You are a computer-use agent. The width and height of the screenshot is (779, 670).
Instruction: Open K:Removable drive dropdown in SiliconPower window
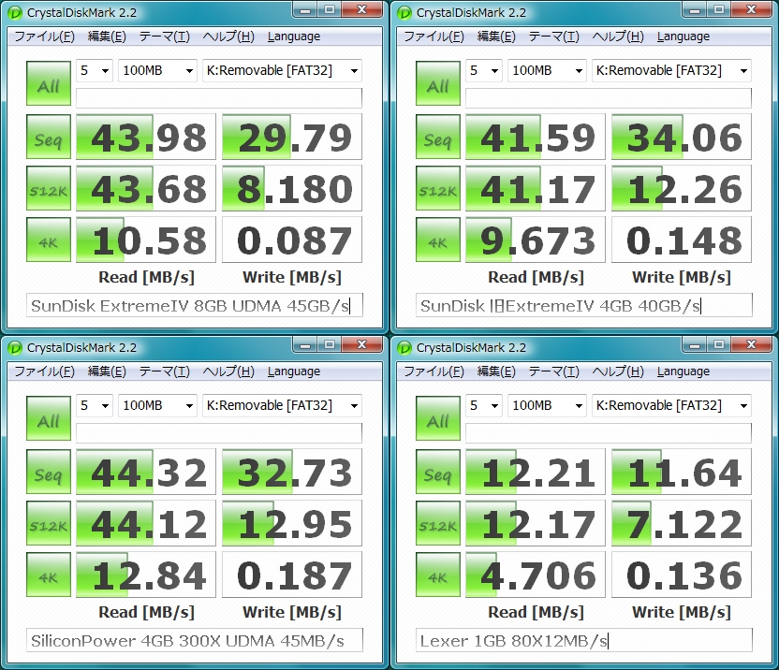point(282,406)
